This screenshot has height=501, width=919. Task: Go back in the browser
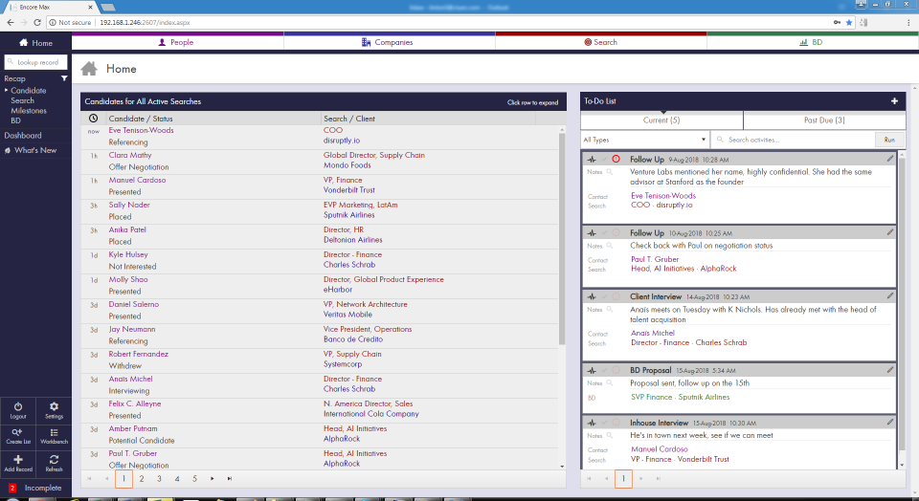pos(10,22)
